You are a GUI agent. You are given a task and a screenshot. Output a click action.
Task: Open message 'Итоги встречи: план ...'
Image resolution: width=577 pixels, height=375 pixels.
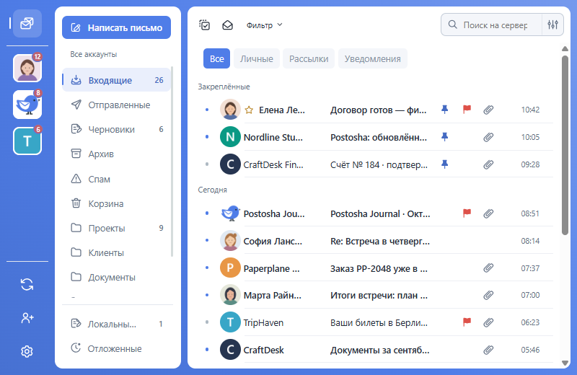pyautogui.click(x=379, y=296)
